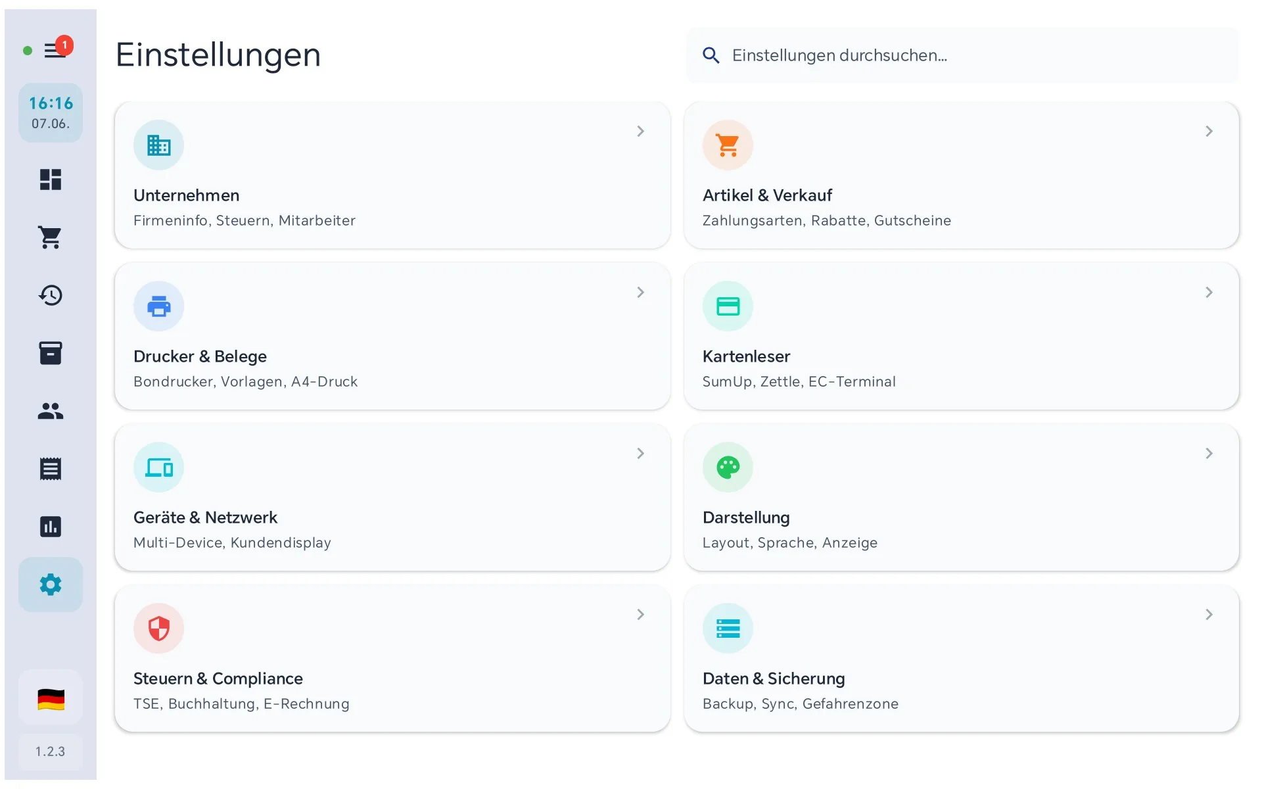Viewport: 1262px width, 789px height.
Task: Expand Steuern & Compliance via its chevron
Action: 640,615
